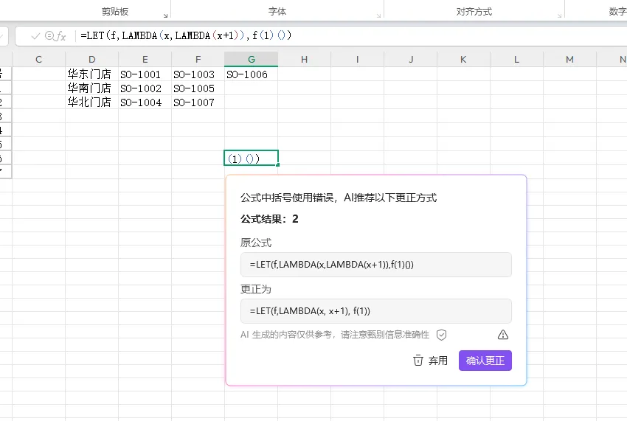
Task: Click cell containing SO-1002
Action: pos(145,88)
